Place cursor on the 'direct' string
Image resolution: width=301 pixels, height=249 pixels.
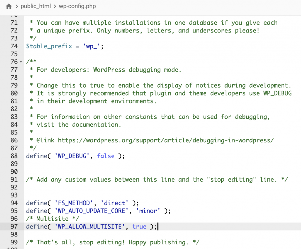(114, 203)
